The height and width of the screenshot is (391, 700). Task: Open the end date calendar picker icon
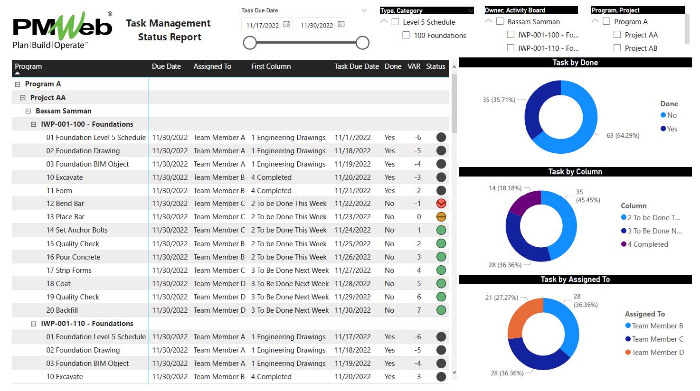[x=341, y=25]
